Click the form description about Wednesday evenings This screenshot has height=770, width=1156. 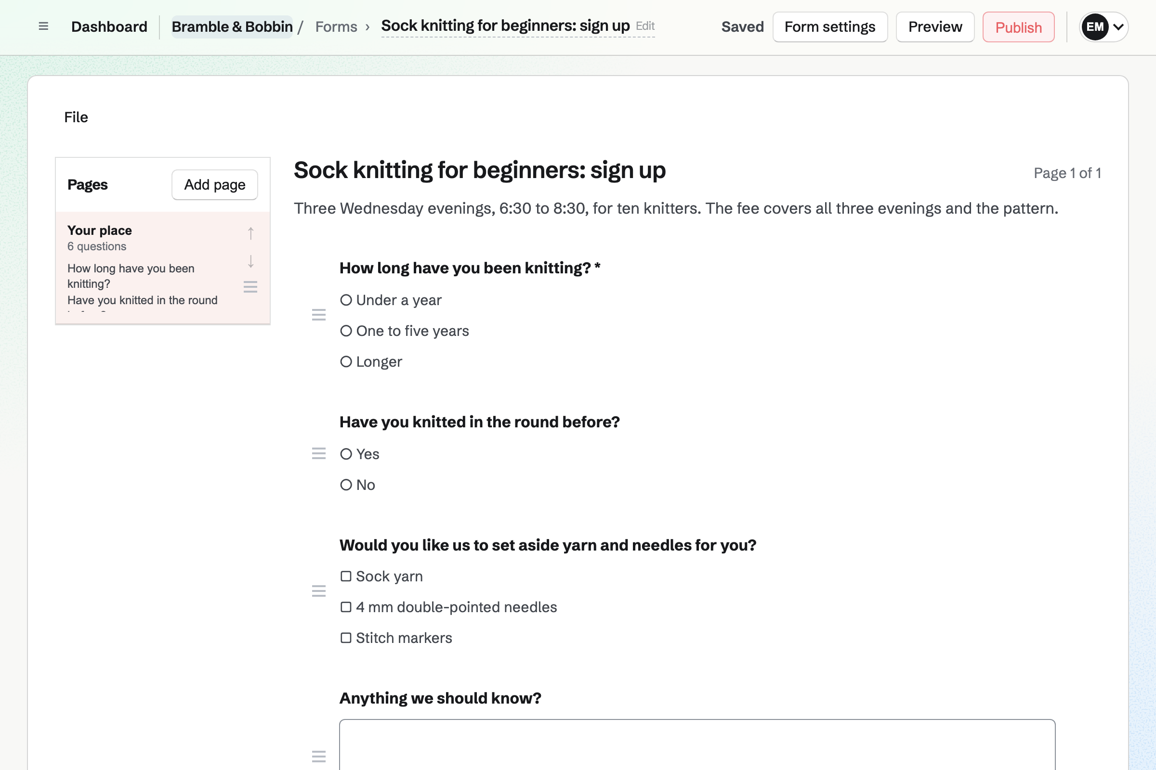tap(676, 208)
